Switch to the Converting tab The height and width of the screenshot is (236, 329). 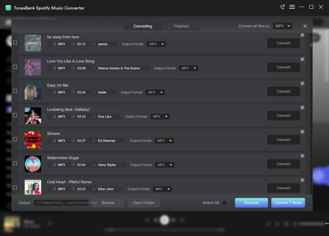[x=143, y=26]
